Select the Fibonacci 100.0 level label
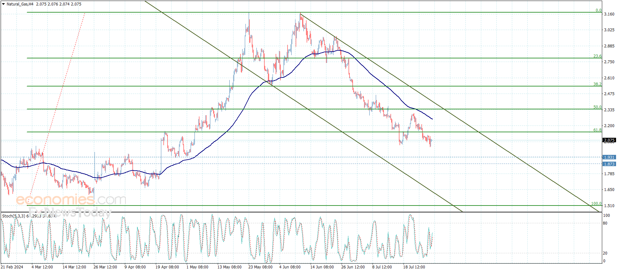 pyautogui.click(x=596, y=204)
